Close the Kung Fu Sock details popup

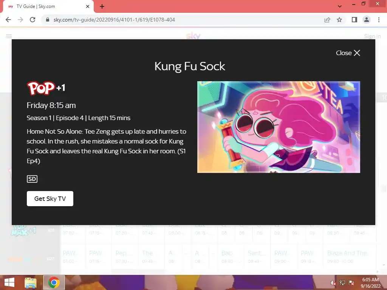pos(348,53)
